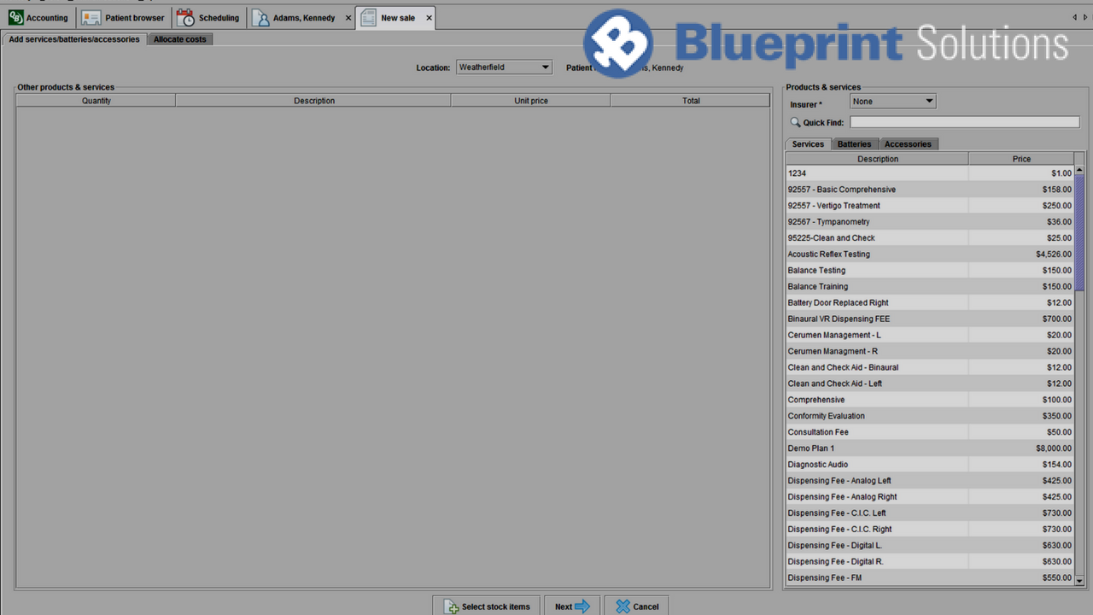
Task: Switch to the Accessories tab
Action: coord(908,144)
